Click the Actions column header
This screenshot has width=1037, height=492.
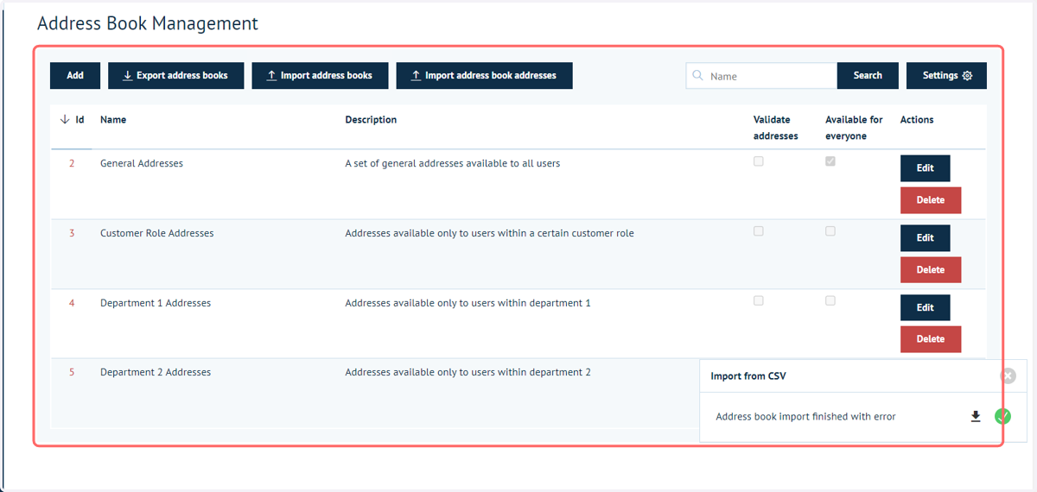coord(917,119)
